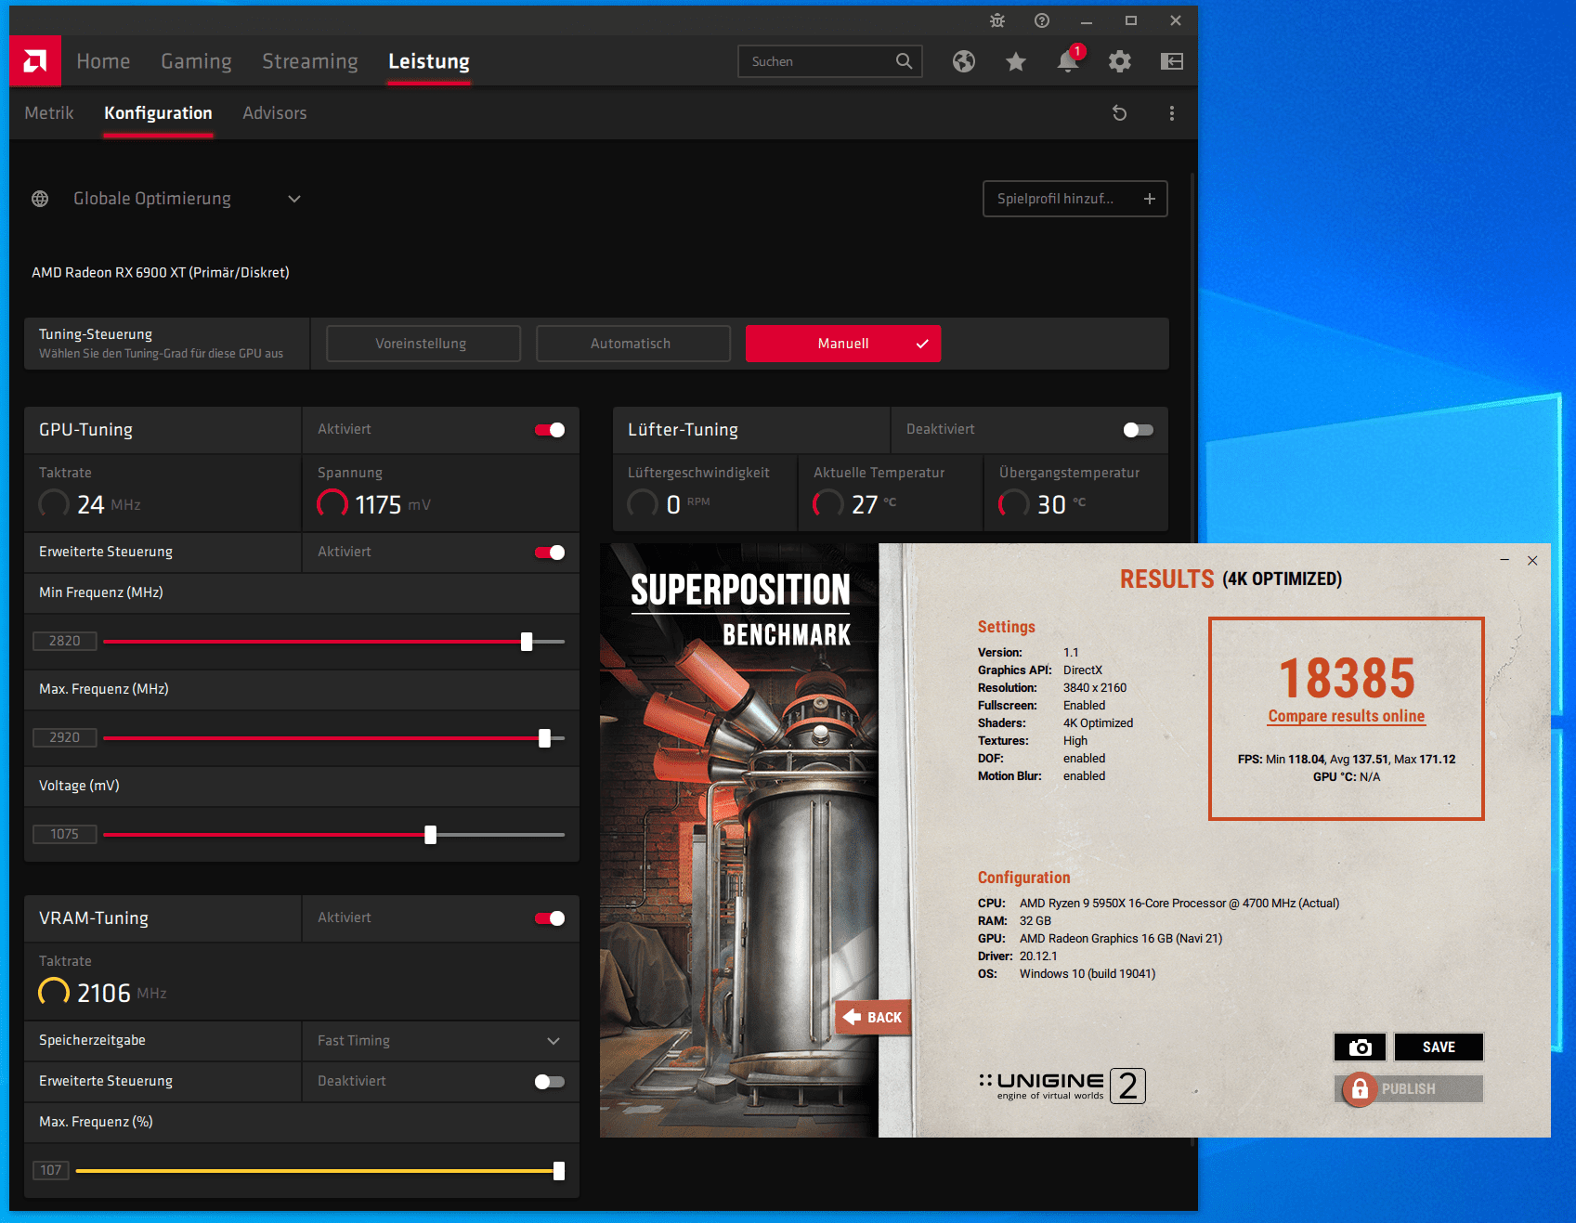Image resolution: width=1576 pixels, height=1223 pixels.
Task: Open the notifications bell icon
Action: click(1068, 61)
